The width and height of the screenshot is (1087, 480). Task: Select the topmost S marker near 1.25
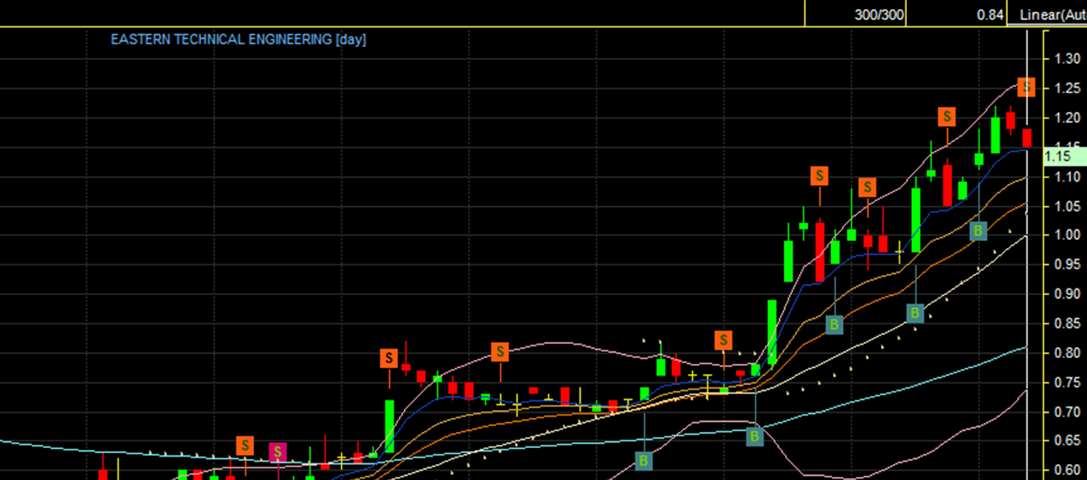click(x=1026, y=87)
